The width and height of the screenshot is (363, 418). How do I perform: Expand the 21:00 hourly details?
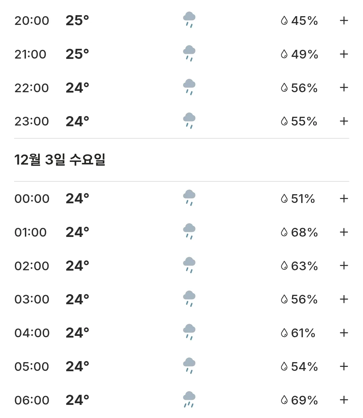point(343,54)
